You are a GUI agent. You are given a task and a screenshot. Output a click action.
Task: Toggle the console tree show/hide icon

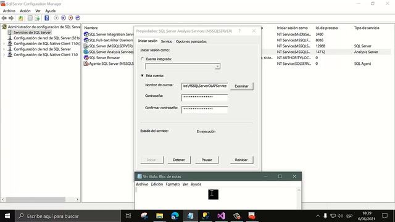tap(30, 18)
